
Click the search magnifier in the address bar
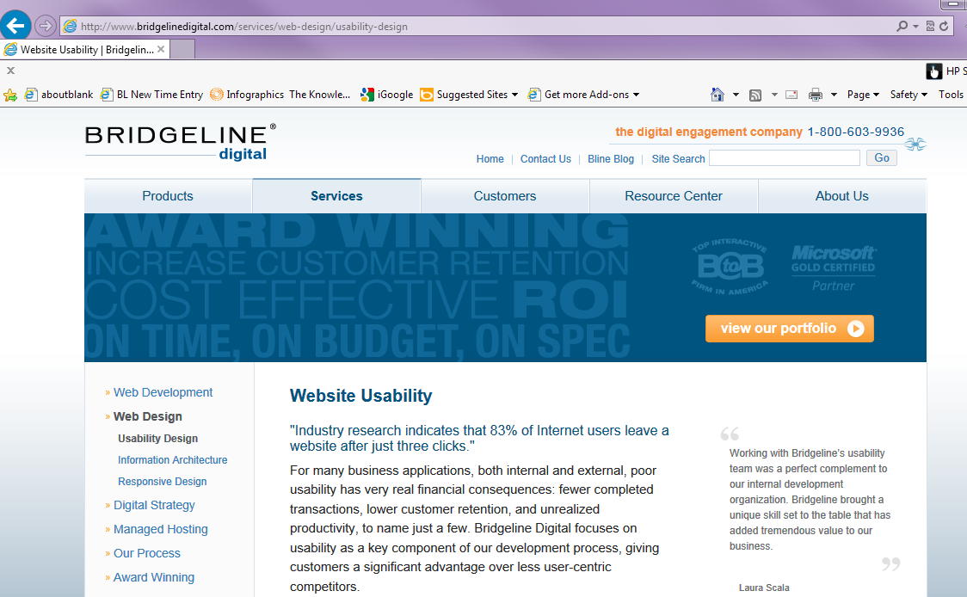(902, 26)
